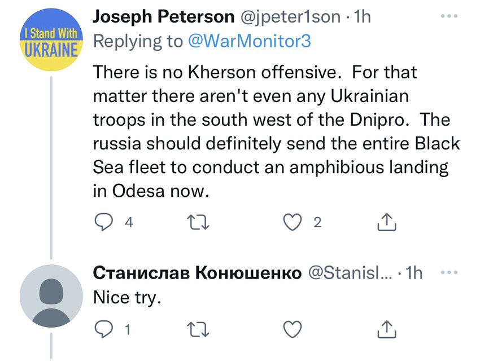Screen dimensions: 480x362
Task: Like the 'Nice try.' tweet
Action: point(293,329)
